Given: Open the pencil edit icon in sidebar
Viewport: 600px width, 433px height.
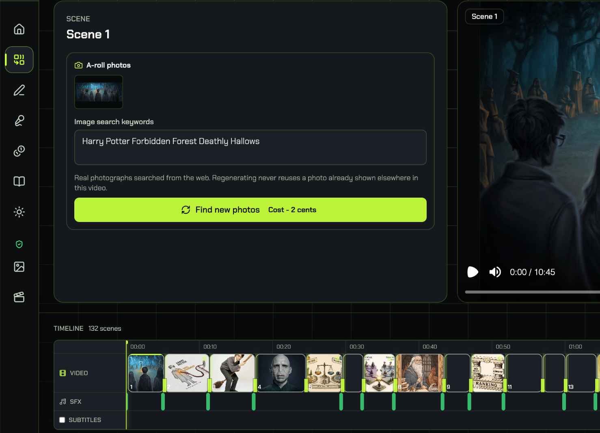Looking at the screenshot, I should pyautogui.click(x=19, y=90).
